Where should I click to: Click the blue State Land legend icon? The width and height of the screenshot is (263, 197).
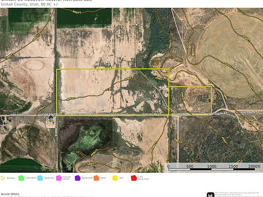coord(40,178)
